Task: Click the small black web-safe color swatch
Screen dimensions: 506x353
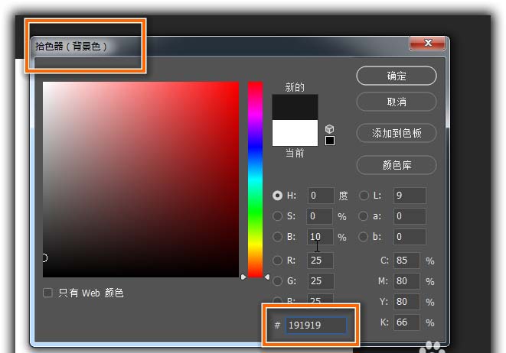Action: pyautogui.click(x=329, y=141)
